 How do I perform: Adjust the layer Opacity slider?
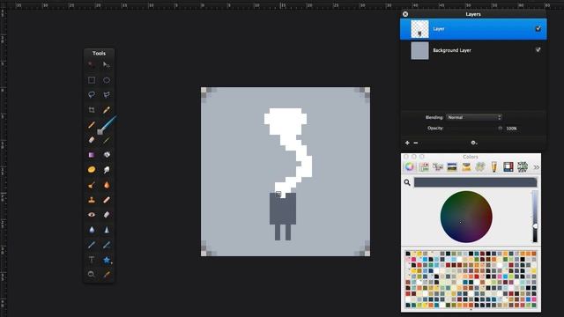click(x=474, y=129)
